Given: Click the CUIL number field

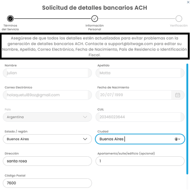Looking at the screenshot, I should click(x=140, y=117).
